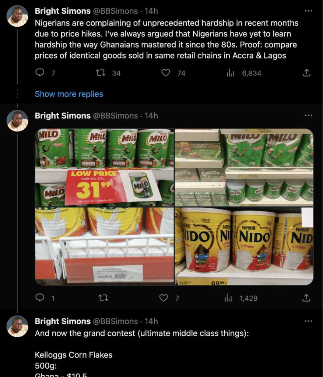View analytics showing 1,429 views

tap(228, 298)
